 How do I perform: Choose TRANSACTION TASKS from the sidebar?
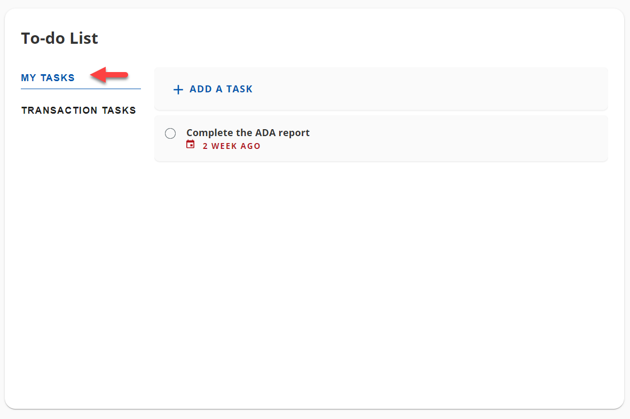(78, 110)
